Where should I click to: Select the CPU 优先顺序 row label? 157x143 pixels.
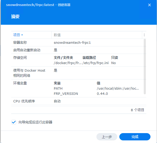click(24, 101)
